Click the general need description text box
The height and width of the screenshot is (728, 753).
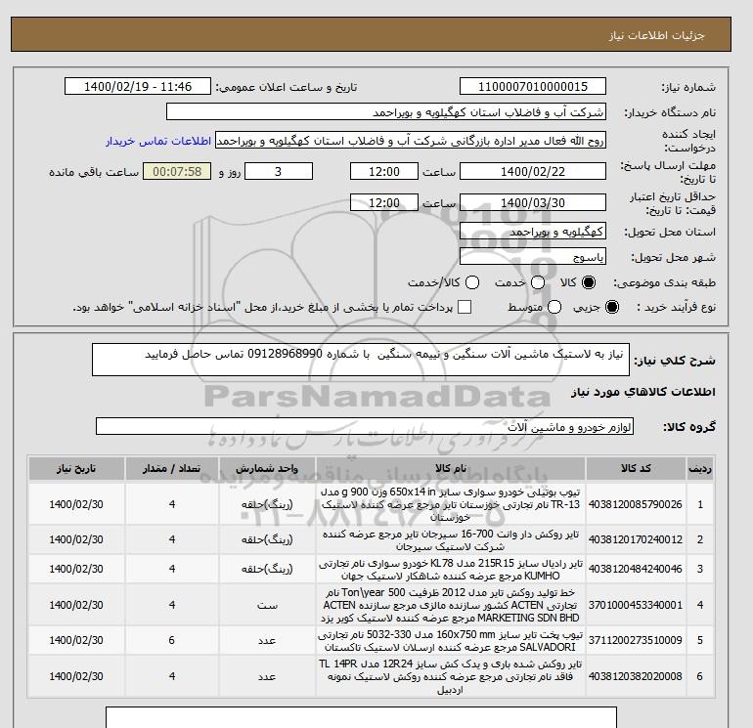(361, 360)
